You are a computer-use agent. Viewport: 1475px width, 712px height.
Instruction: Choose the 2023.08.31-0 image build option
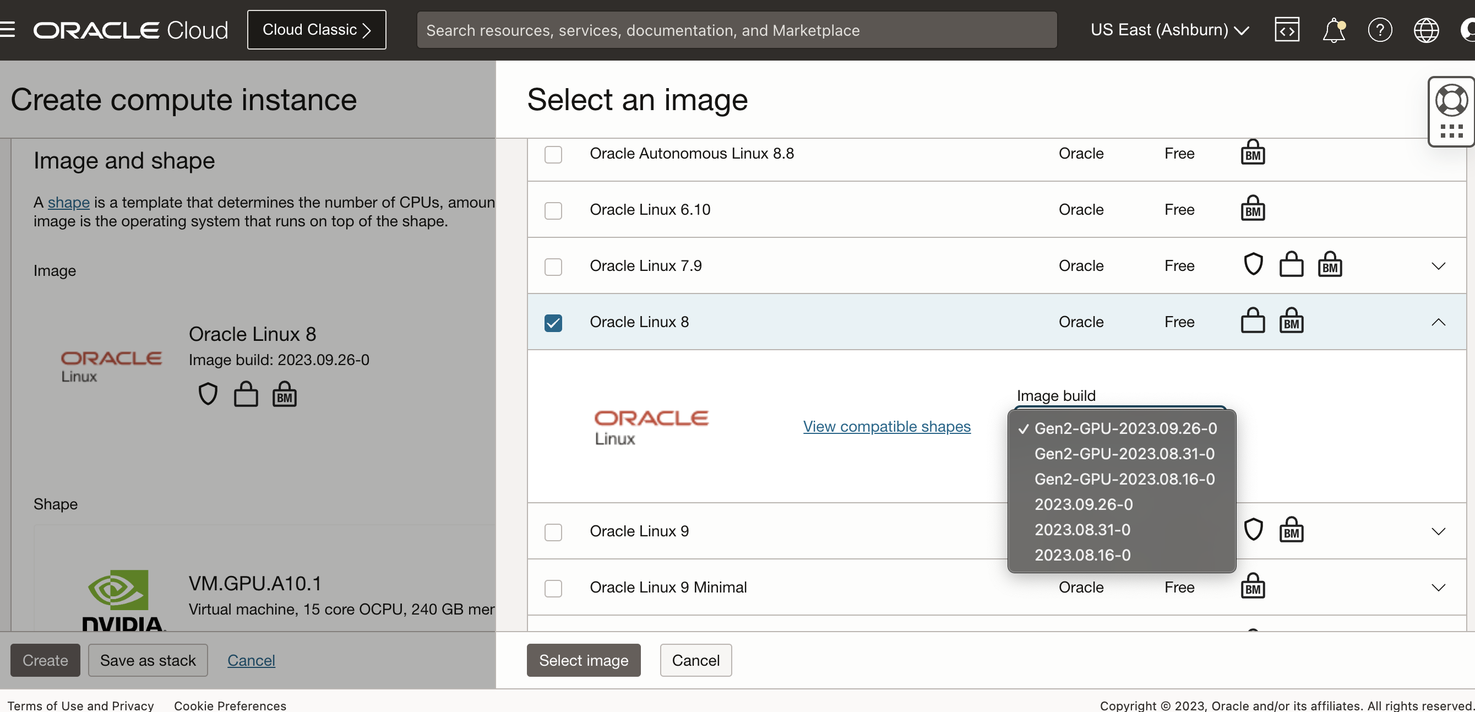(x=1082, y=529)
